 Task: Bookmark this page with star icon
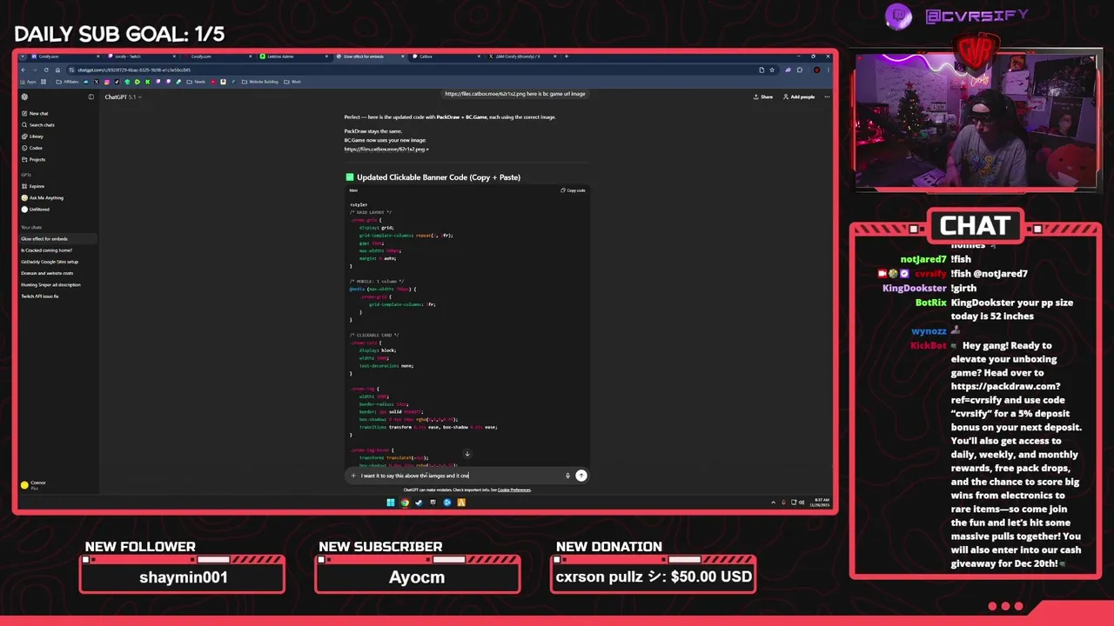click(773, 70)
